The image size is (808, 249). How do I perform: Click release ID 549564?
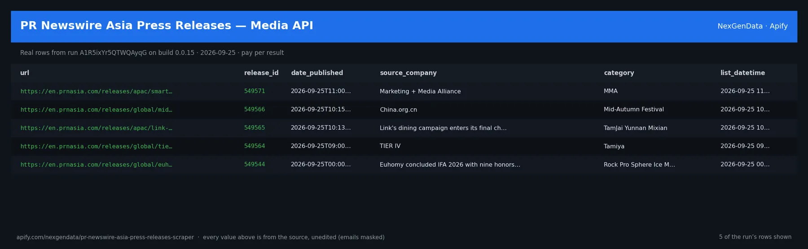click(x=255, y=146)
